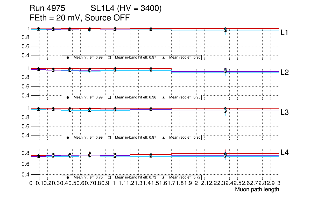Click the open square legend marker in L1 panel

click(109, 58)
